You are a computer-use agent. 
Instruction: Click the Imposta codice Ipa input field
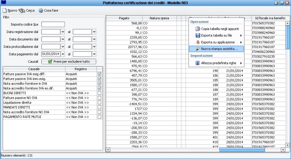[x=53, y=24]
